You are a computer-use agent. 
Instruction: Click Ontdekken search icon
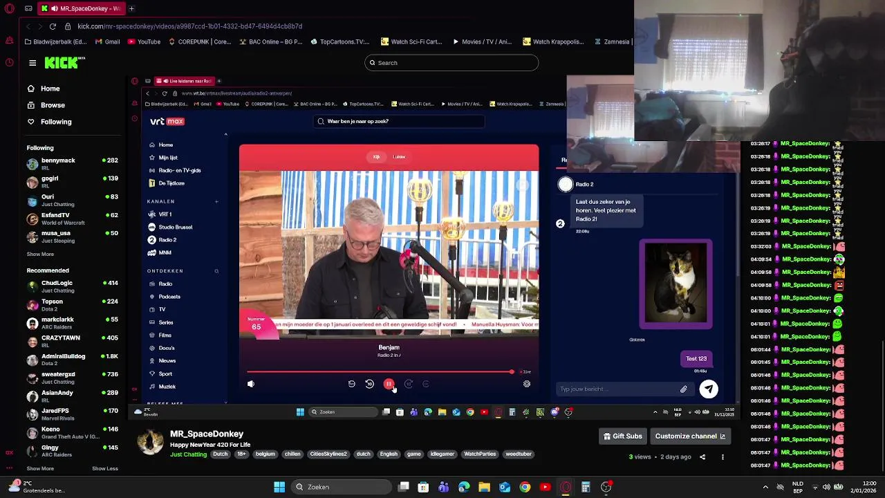pyautogui.click(x=216, y=271)
